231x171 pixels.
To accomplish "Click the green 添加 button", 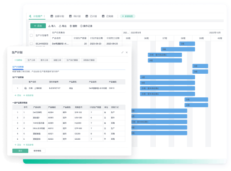I will point(38,26).
